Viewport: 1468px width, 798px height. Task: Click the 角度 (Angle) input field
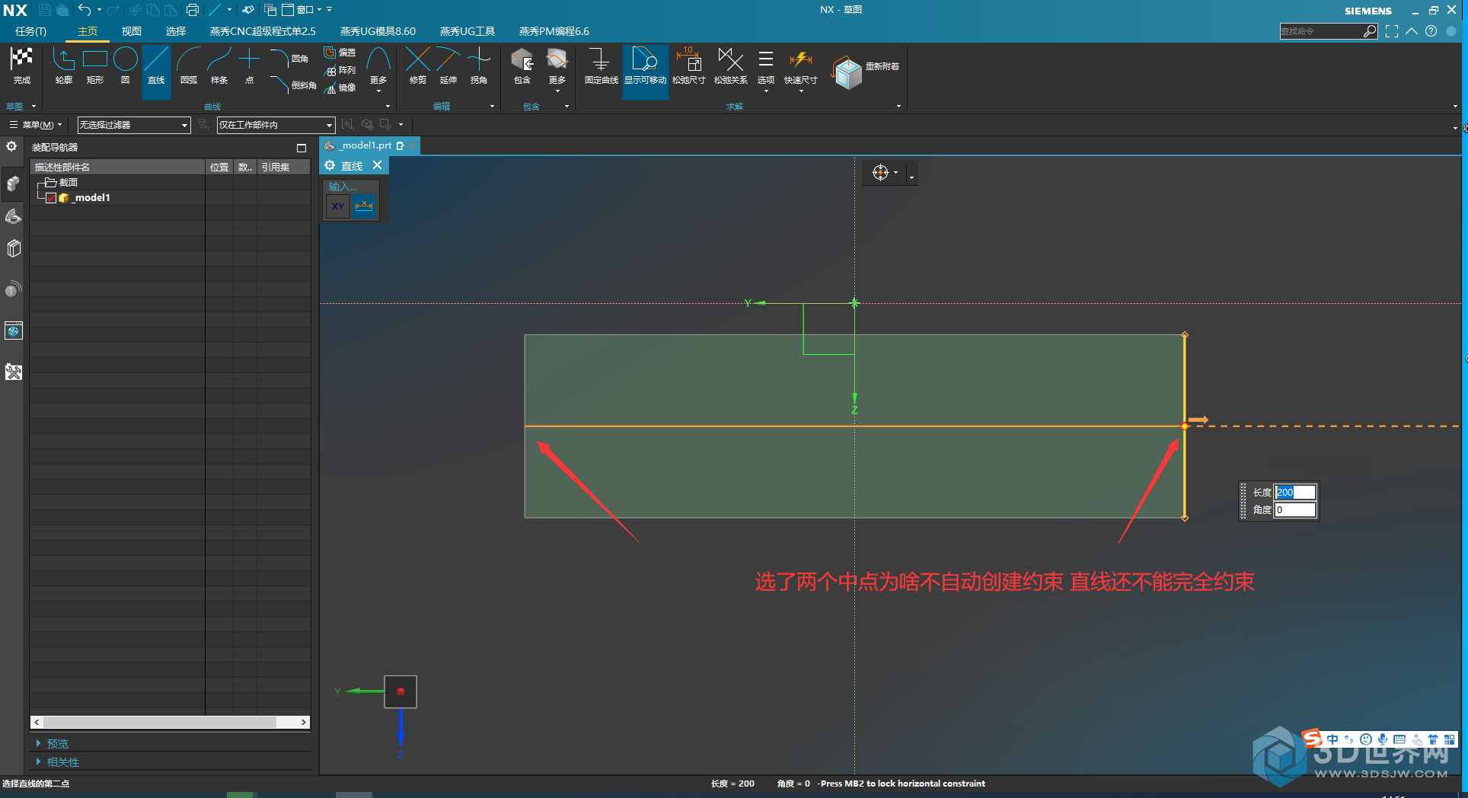pyautogui.click(x=1295, y=510)
